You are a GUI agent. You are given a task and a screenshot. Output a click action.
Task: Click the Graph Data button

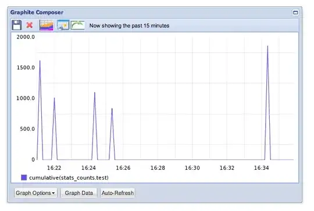click(78, 193)
